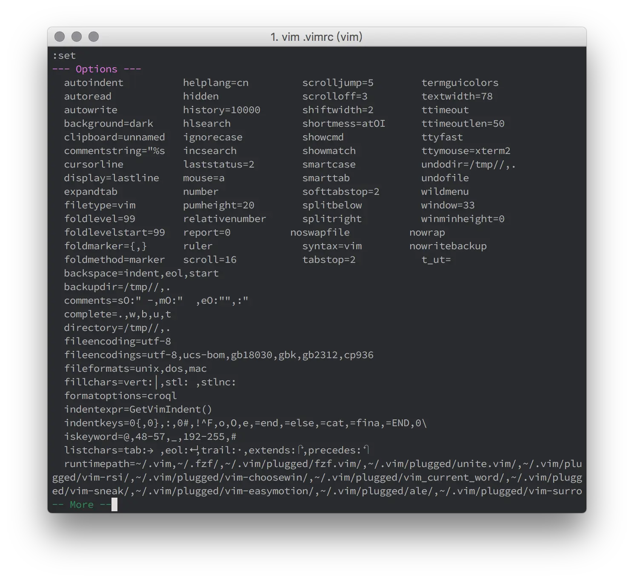634x581 pixels.
Task: Click the 'termguicolors' option
Action: point(460,83)
